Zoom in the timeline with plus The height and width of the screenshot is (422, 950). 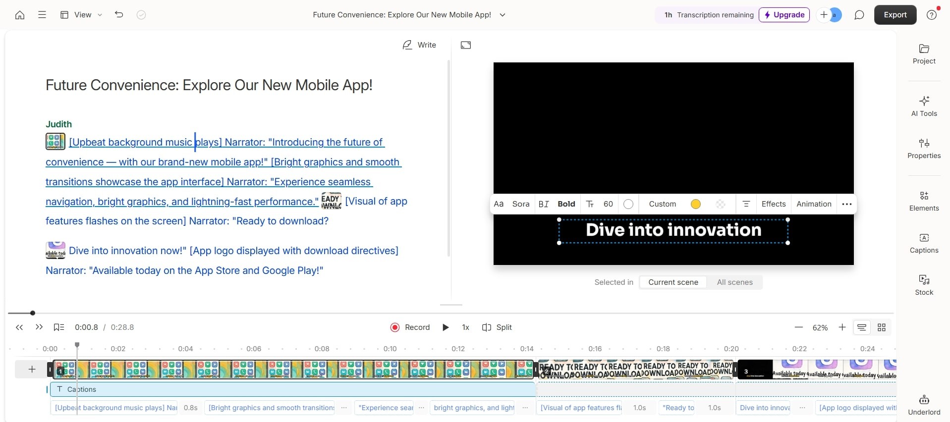click(842, 327)
